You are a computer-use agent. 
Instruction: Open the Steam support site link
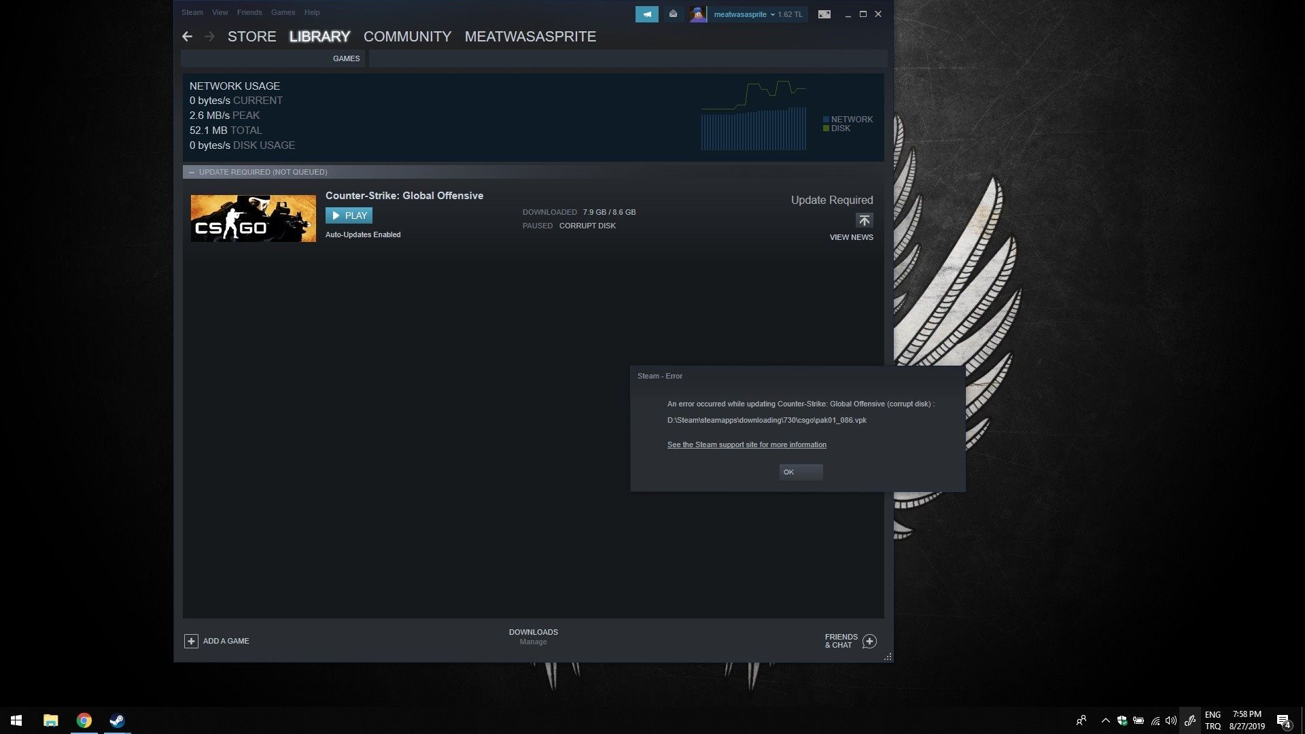pyautogui.click(x=746, y=444)
